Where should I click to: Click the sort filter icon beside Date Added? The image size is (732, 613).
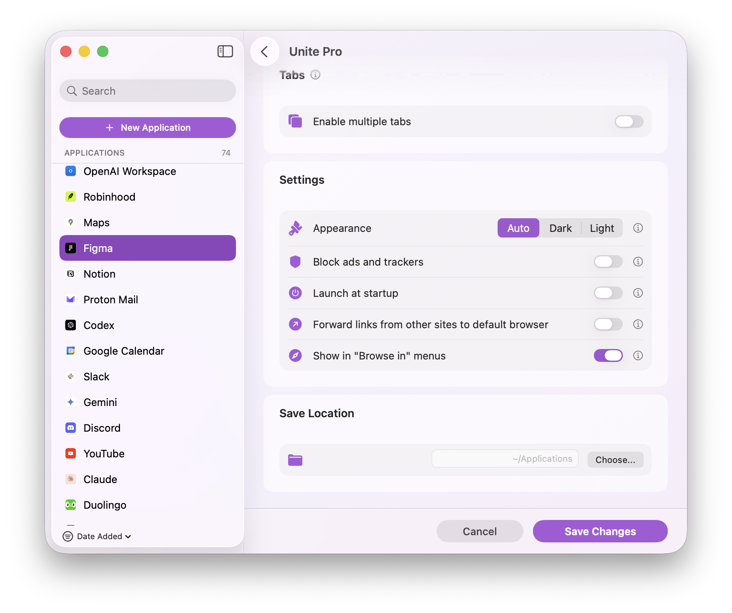click(x=68, y=536)
